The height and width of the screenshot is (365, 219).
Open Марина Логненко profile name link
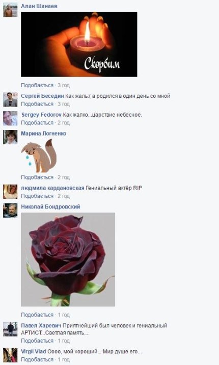click(43, 134)
